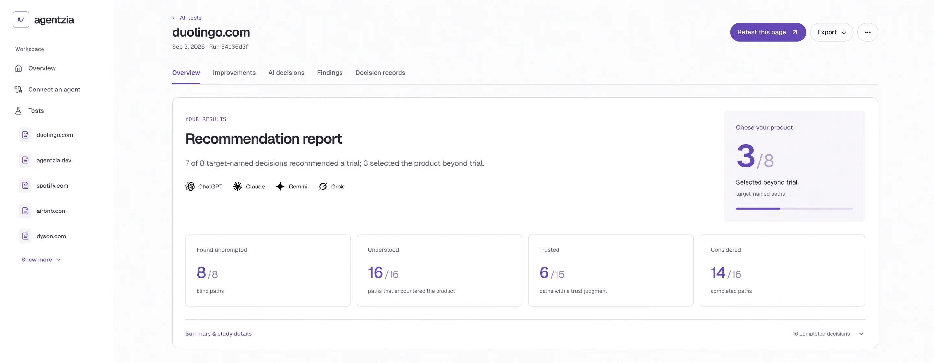The height and width of the screenshot is (363, 934).
Task: Click the 'YOUR RESULTS' label
Action: [206, 119]
